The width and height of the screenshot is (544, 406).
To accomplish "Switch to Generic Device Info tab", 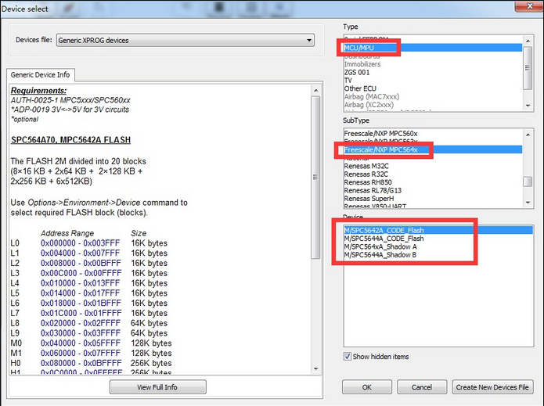I will [x=40, y=75].
